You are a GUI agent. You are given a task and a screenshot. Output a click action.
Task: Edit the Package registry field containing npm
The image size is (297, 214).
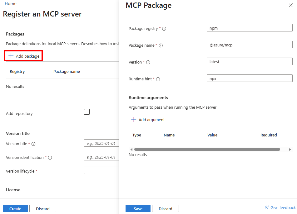tap(249, 27)
